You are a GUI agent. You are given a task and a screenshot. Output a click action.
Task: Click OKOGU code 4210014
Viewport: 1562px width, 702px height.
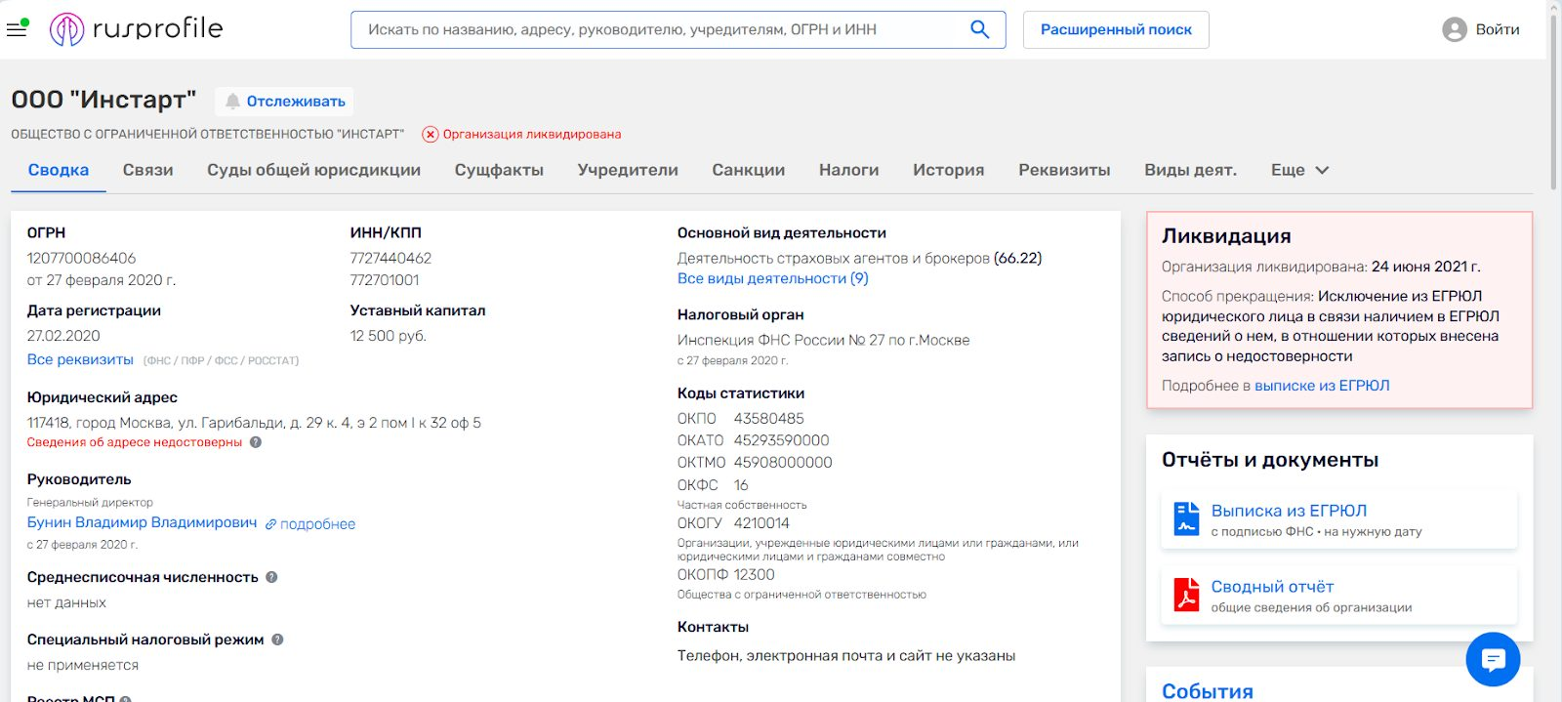(761, 523)
